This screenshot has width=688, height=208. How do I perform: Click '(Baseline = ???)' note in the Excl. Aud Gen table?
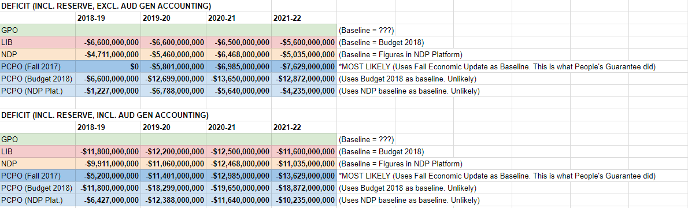tap(367, 30)
